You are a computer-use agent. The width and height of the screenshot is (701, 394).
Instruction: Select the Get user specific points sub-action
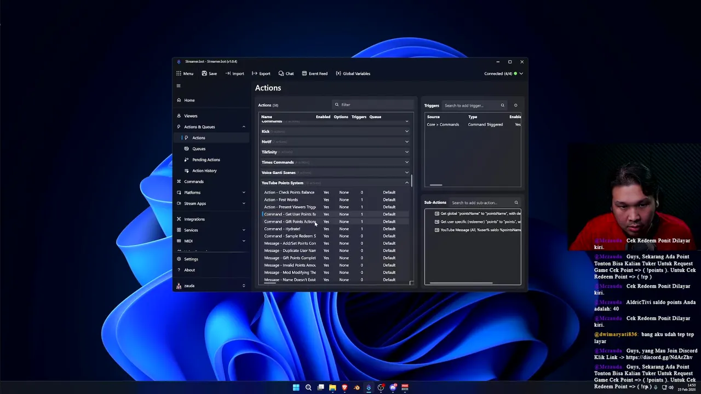pyautogui.click(x=476, y=222)
